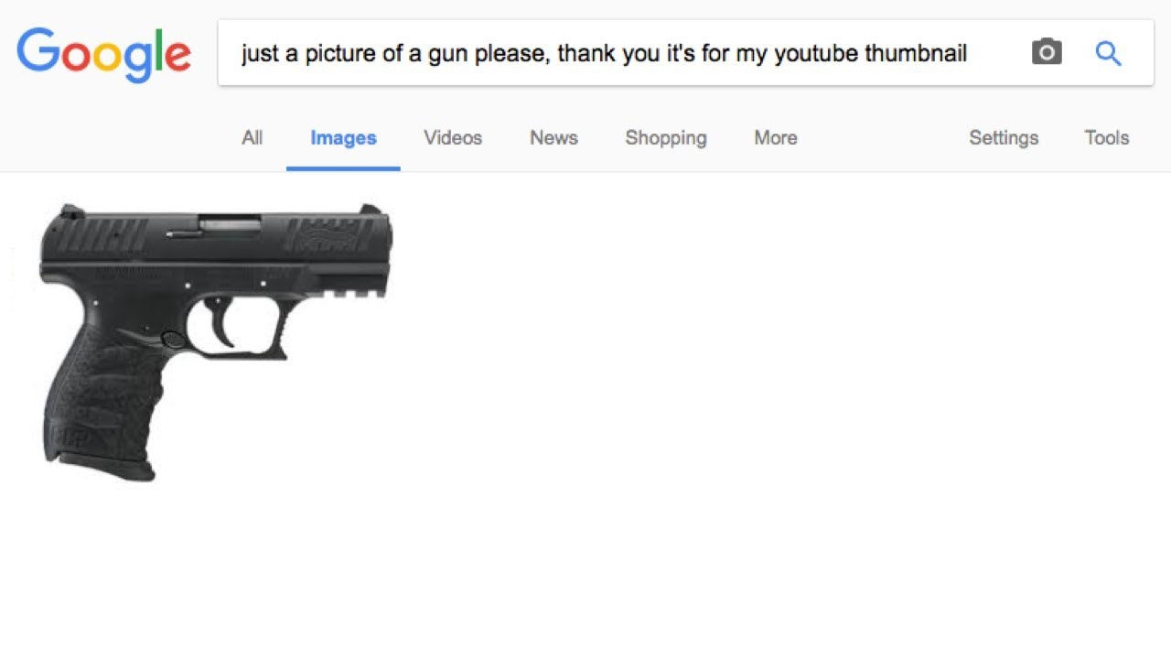Click inside the search query field
The width and height of the screenshot is (1171, 659).
[622, 53]
